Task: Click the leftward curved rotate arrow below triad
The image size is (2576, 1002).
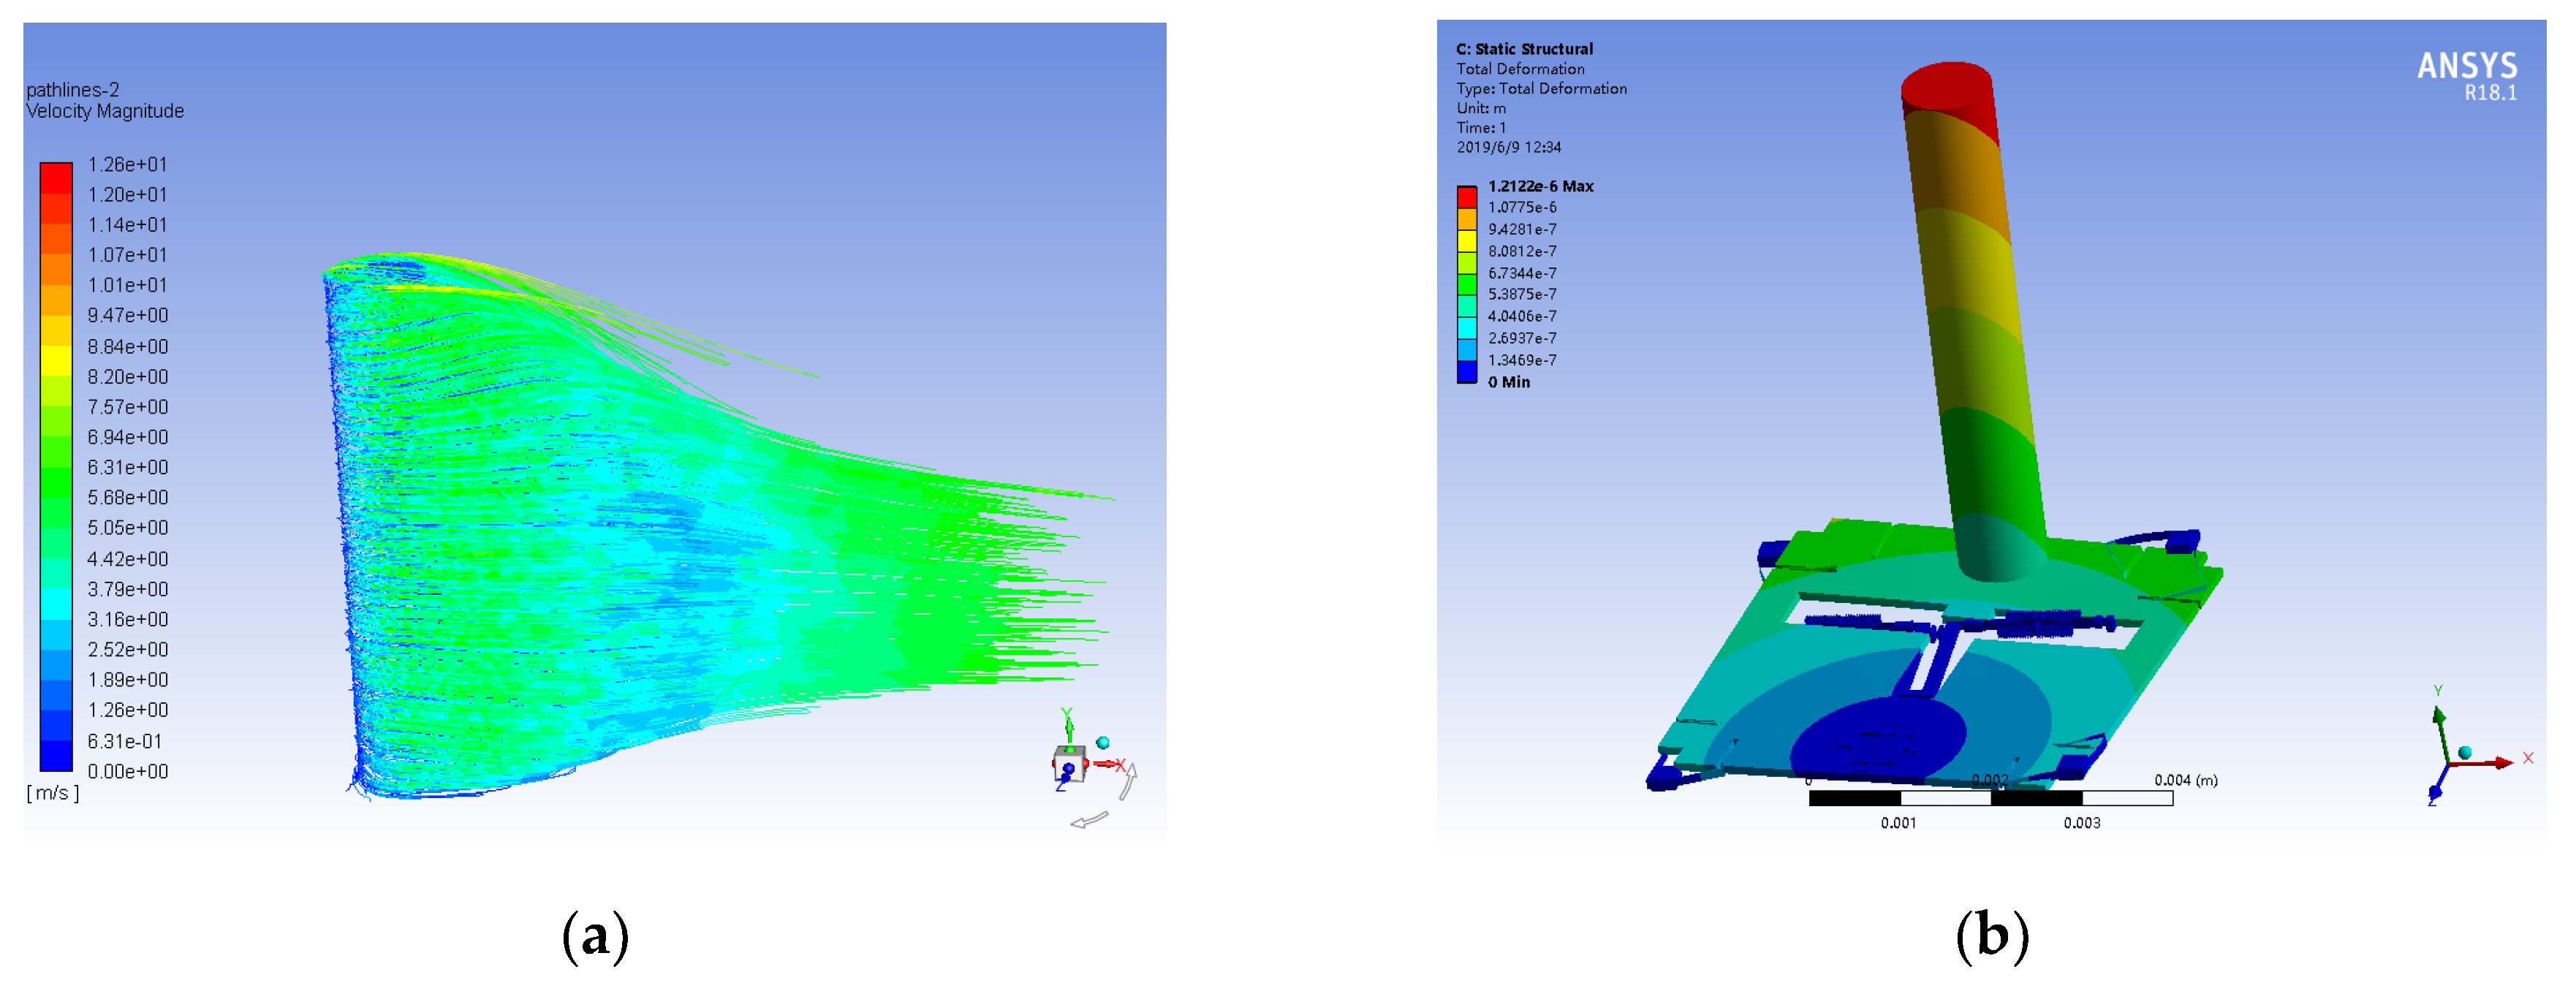Action: pyautogui.click(x=1089, y=821)
